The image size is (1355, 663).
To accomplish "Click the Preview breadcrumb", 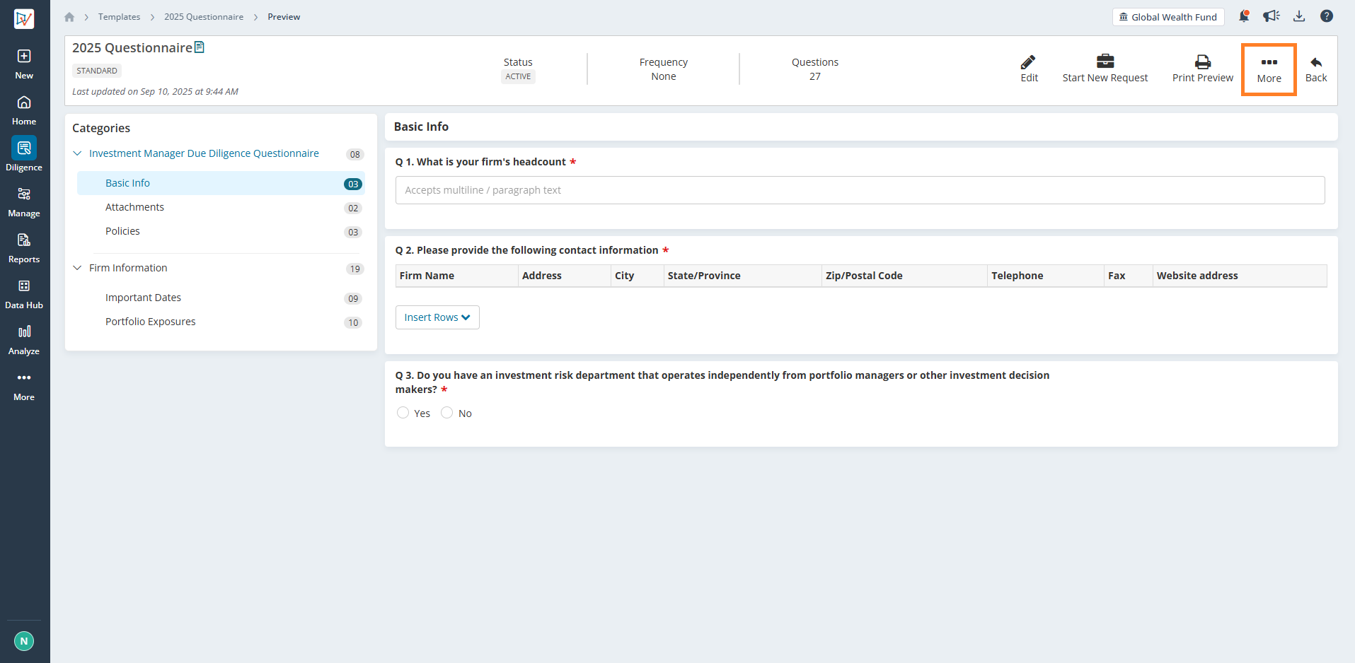I will pos(284,17).
